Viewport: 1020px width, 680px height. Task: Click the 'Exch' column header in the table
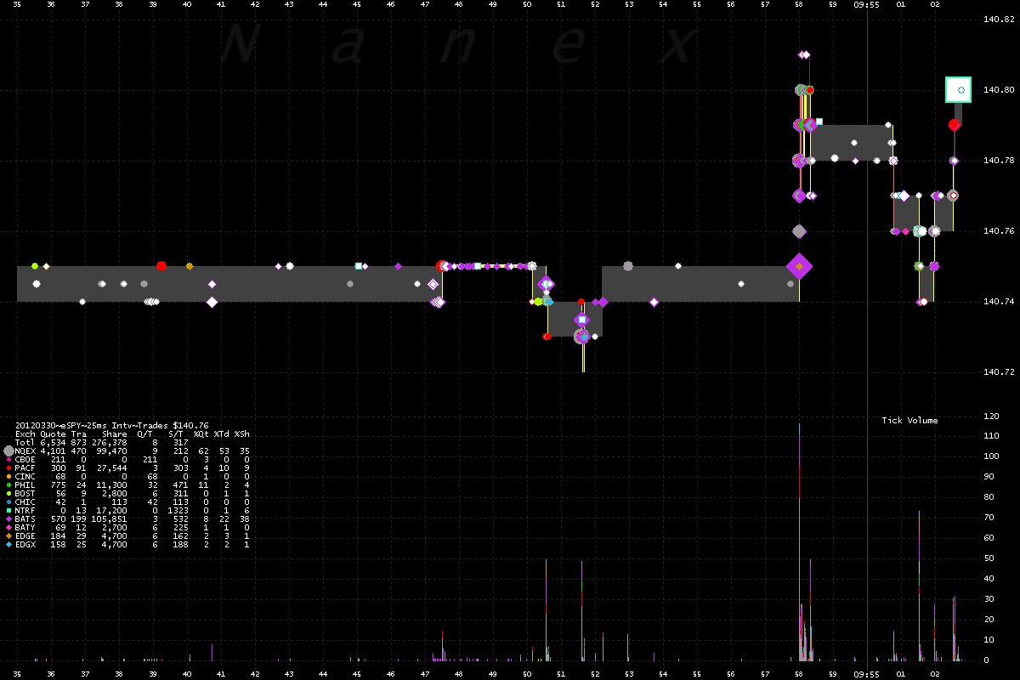tap(25, 434)
